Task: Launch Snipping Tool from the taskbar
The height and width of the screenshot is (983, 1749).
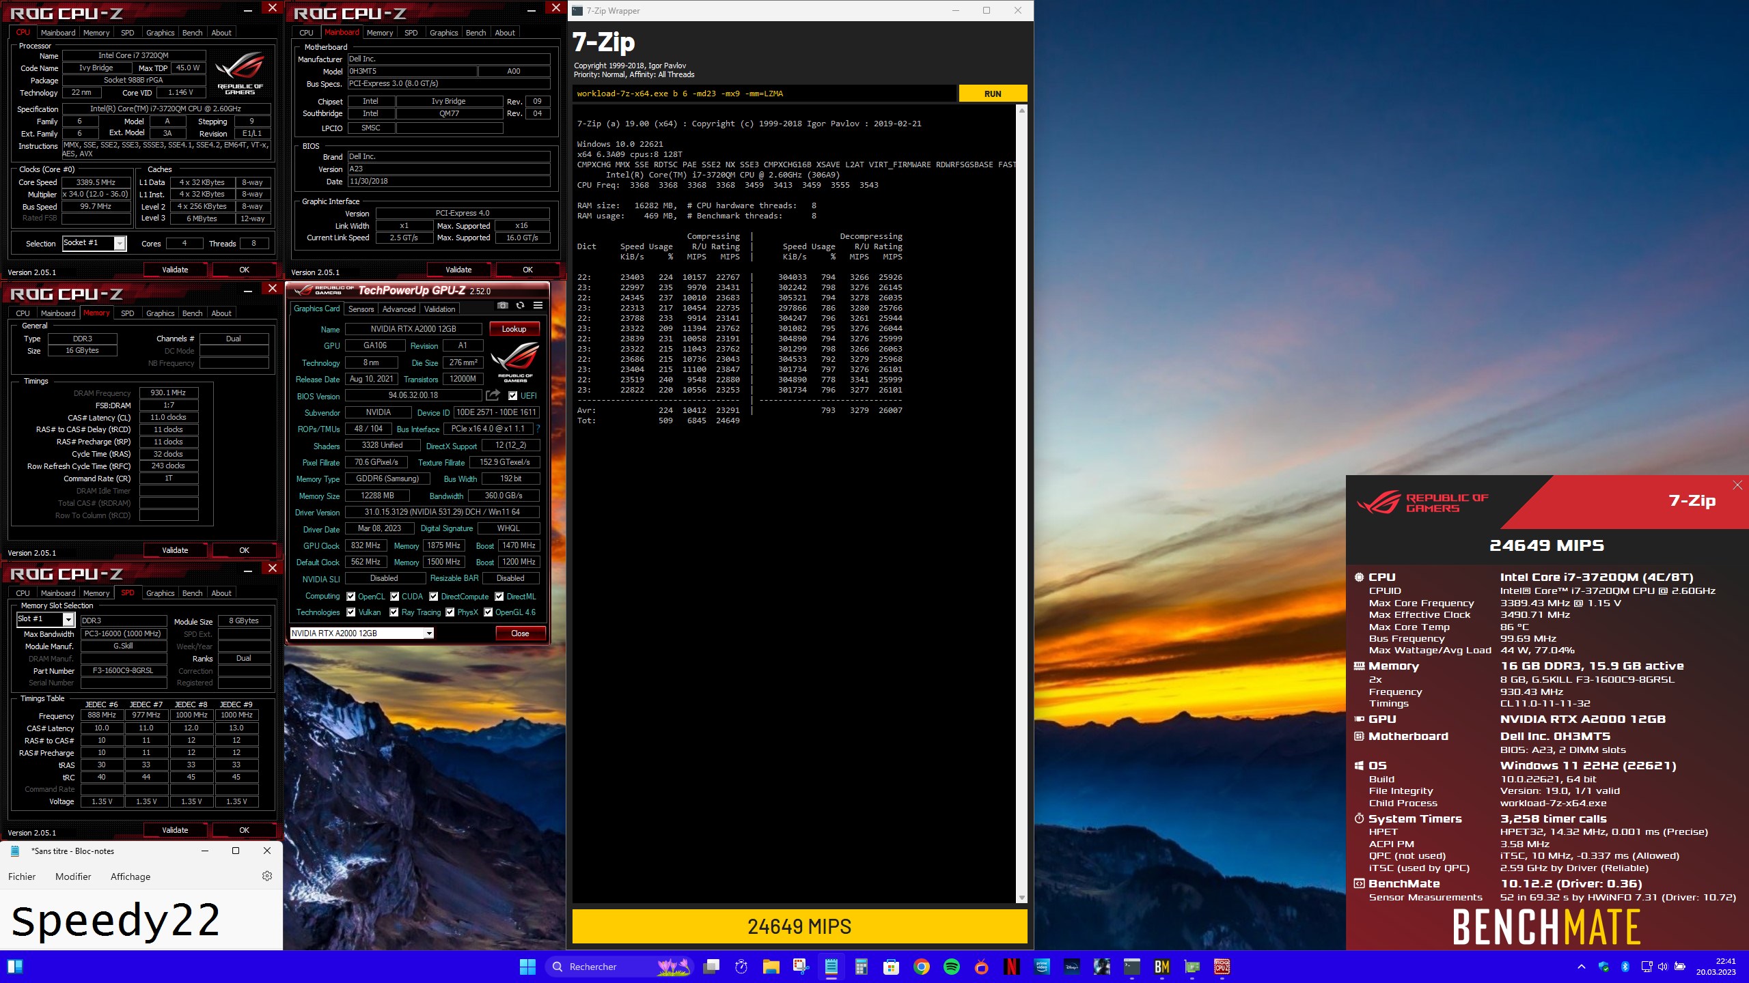Action: tap(801, 967)
